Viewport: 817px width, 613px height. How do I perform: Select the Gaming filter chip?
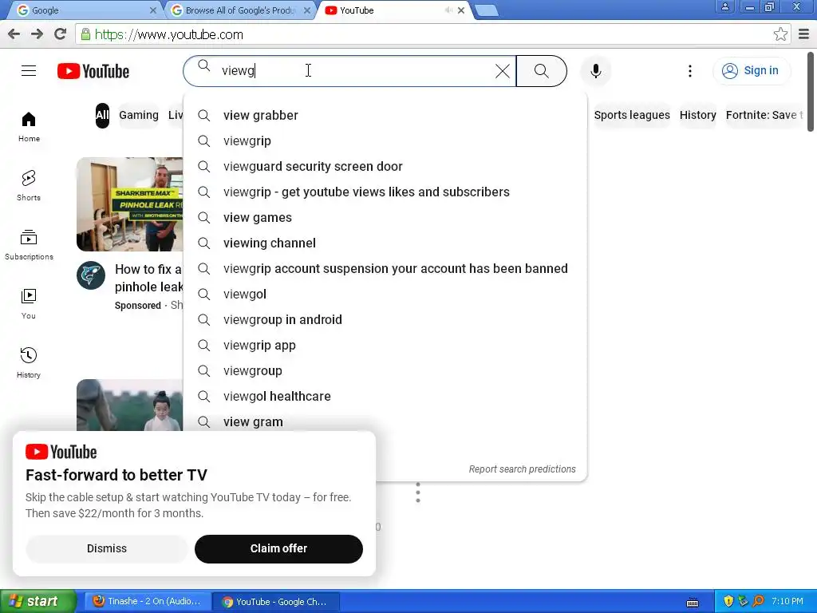139,115
